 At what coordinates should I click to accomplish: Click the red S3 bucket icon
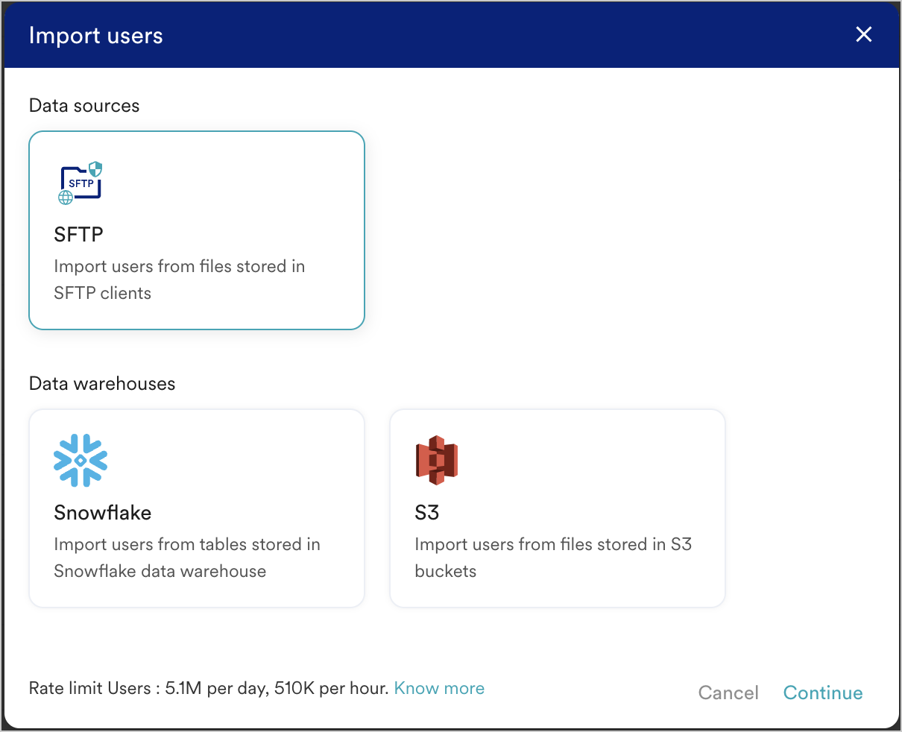[436, 461]
